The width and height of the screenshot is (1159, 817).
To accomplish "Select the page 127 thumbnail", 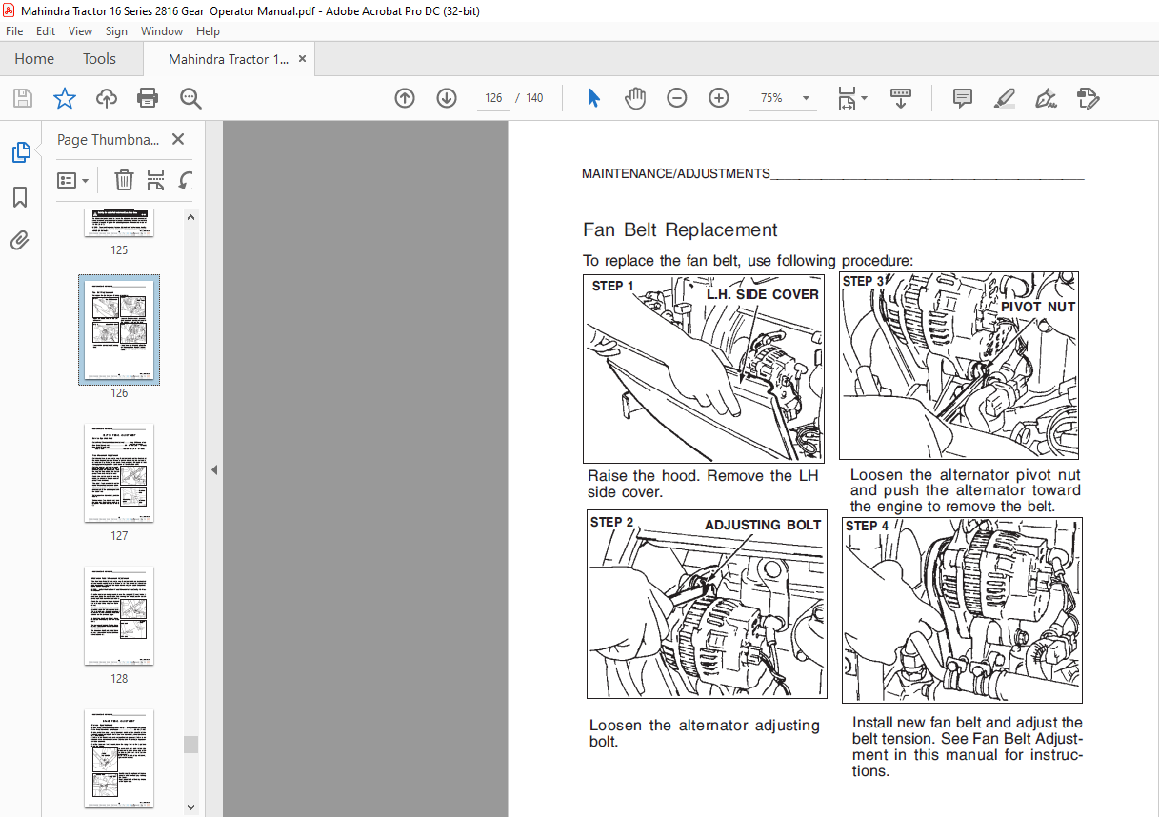I will [x=119, y=473].
